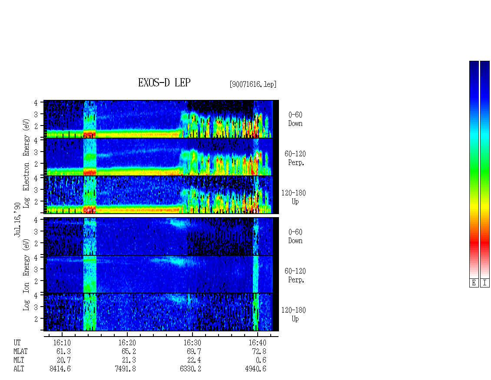Viewport: 491px width, 380px height.
Task: Select the ALT row label
Action: [19, 369]
